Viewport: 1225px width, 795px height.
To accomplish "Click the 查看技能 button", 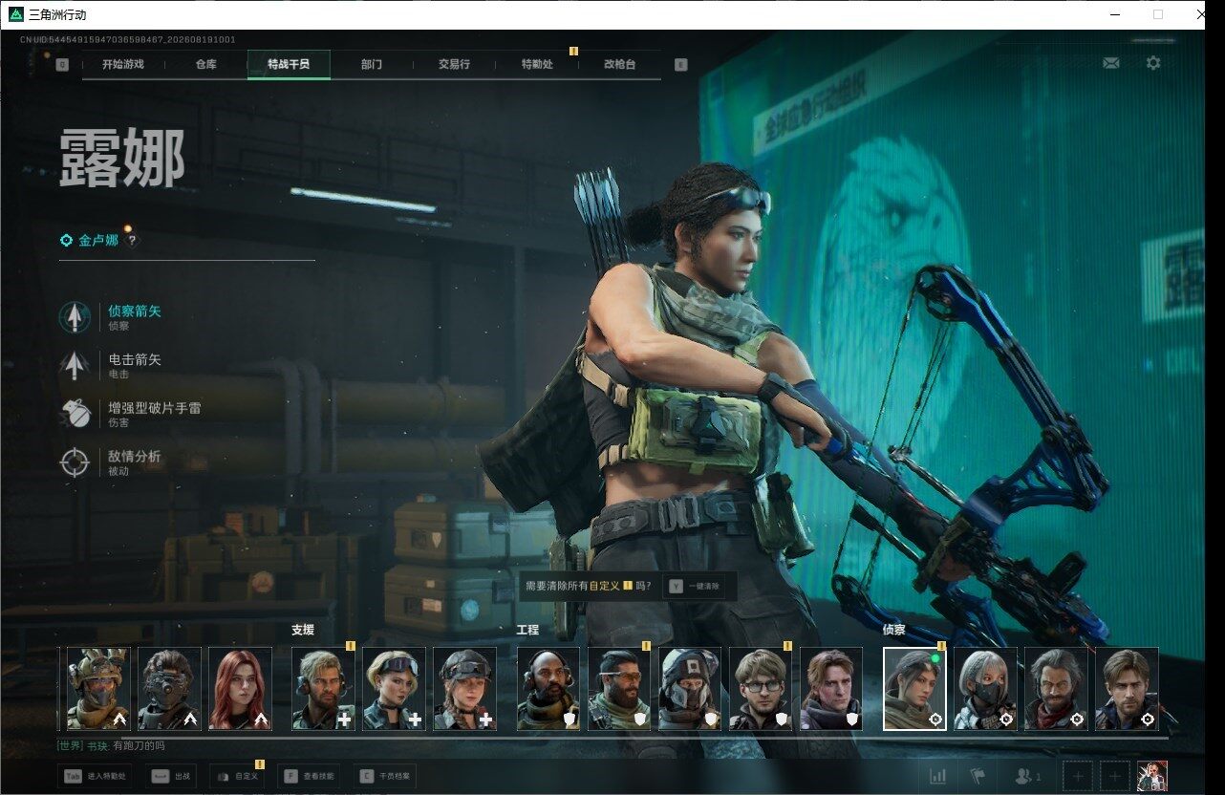I will [311, 776].
